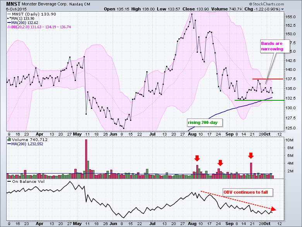Click the 137.5 price axis label
The image size is (302, 227).
tap(290, 79)
